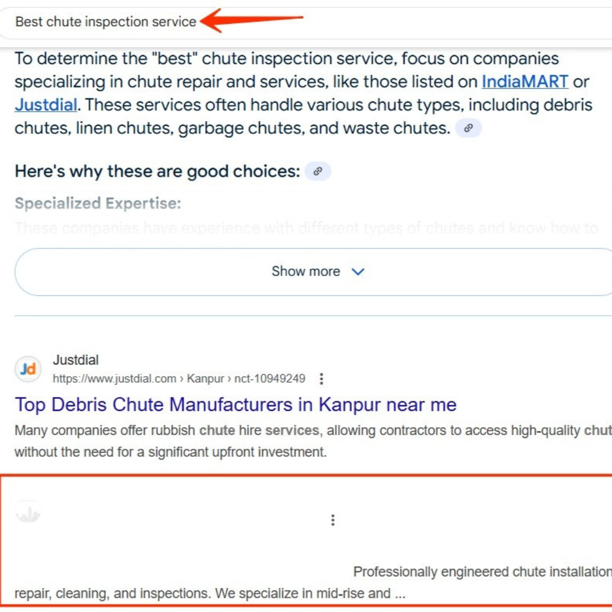Click the source link icon after "waste chutes"

tap(468, 129)
